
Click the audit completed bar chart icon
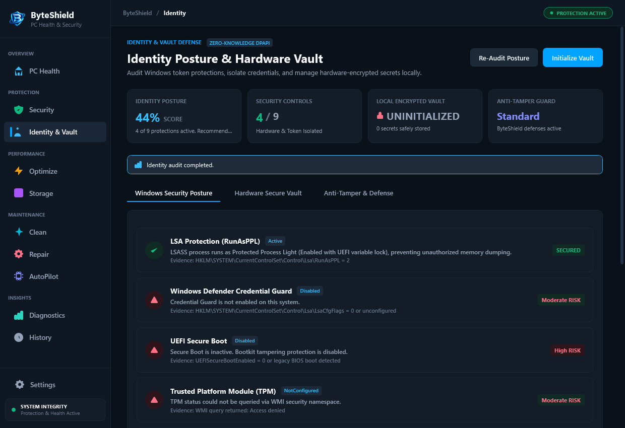click(138, 165)
